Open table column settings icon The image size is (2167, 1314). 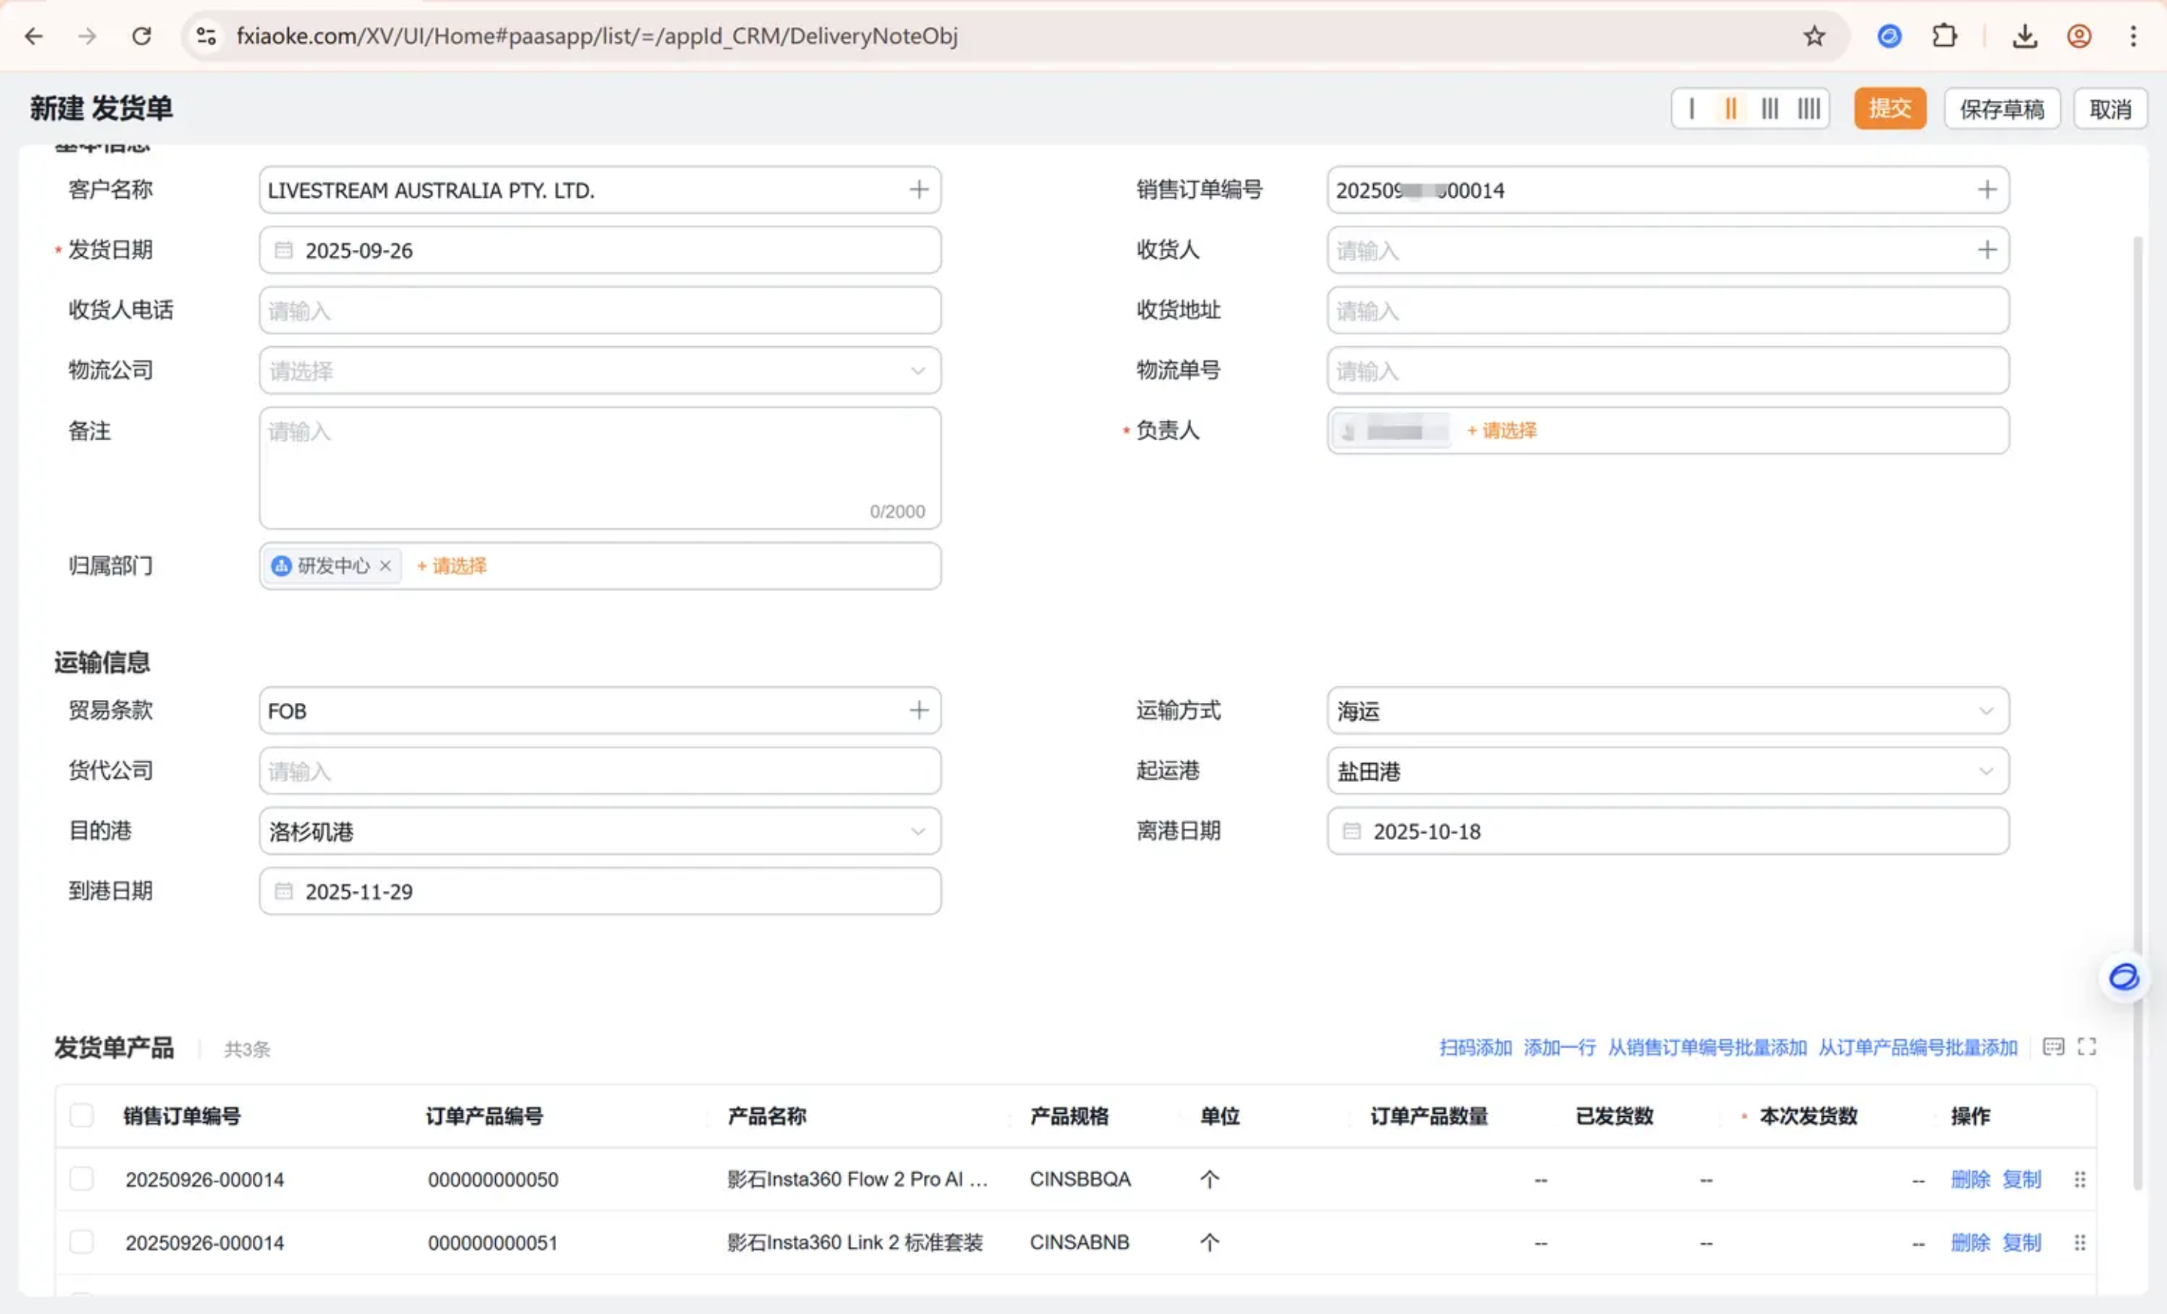point(2053,1047)
